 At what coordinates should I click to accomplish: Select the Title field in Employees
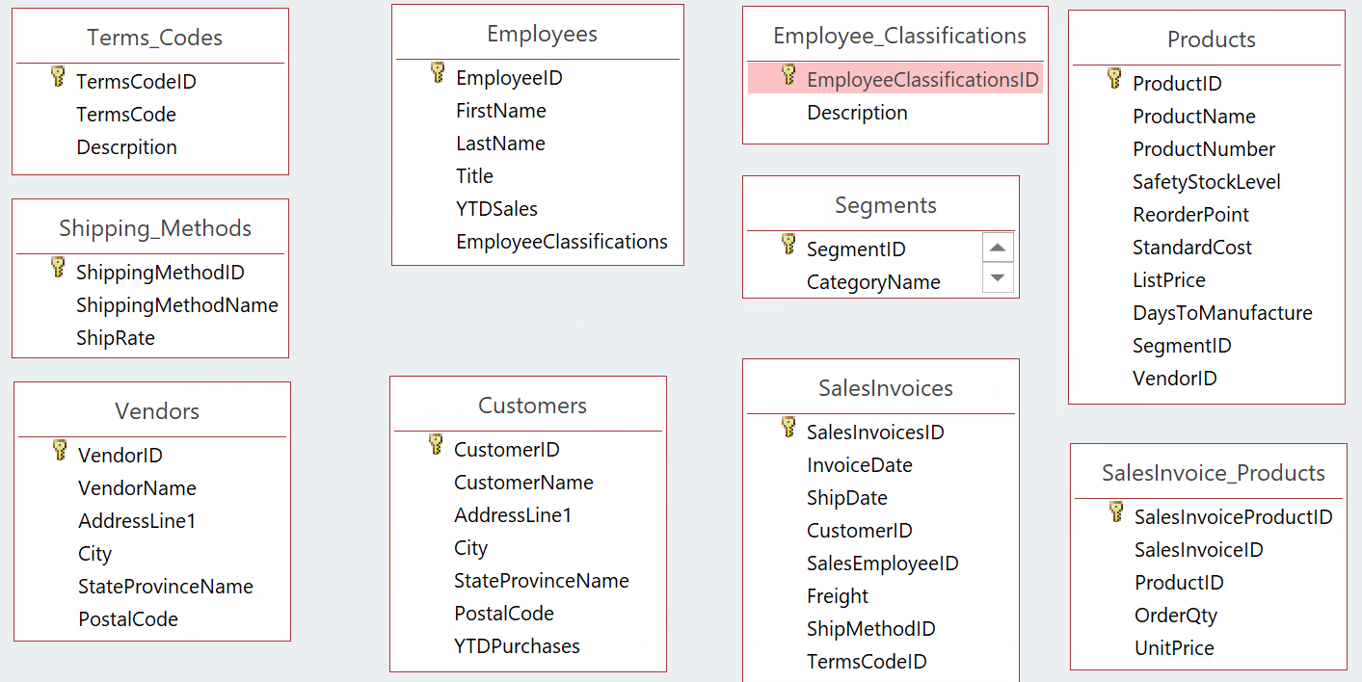(474, 176)
